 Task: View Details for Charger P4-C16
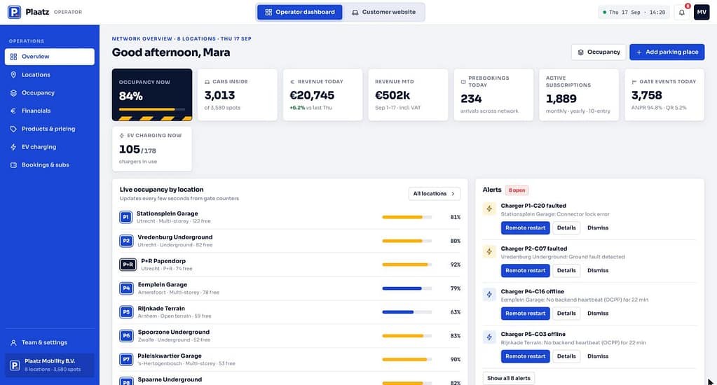pyautogui.click(x=566, y=314)
